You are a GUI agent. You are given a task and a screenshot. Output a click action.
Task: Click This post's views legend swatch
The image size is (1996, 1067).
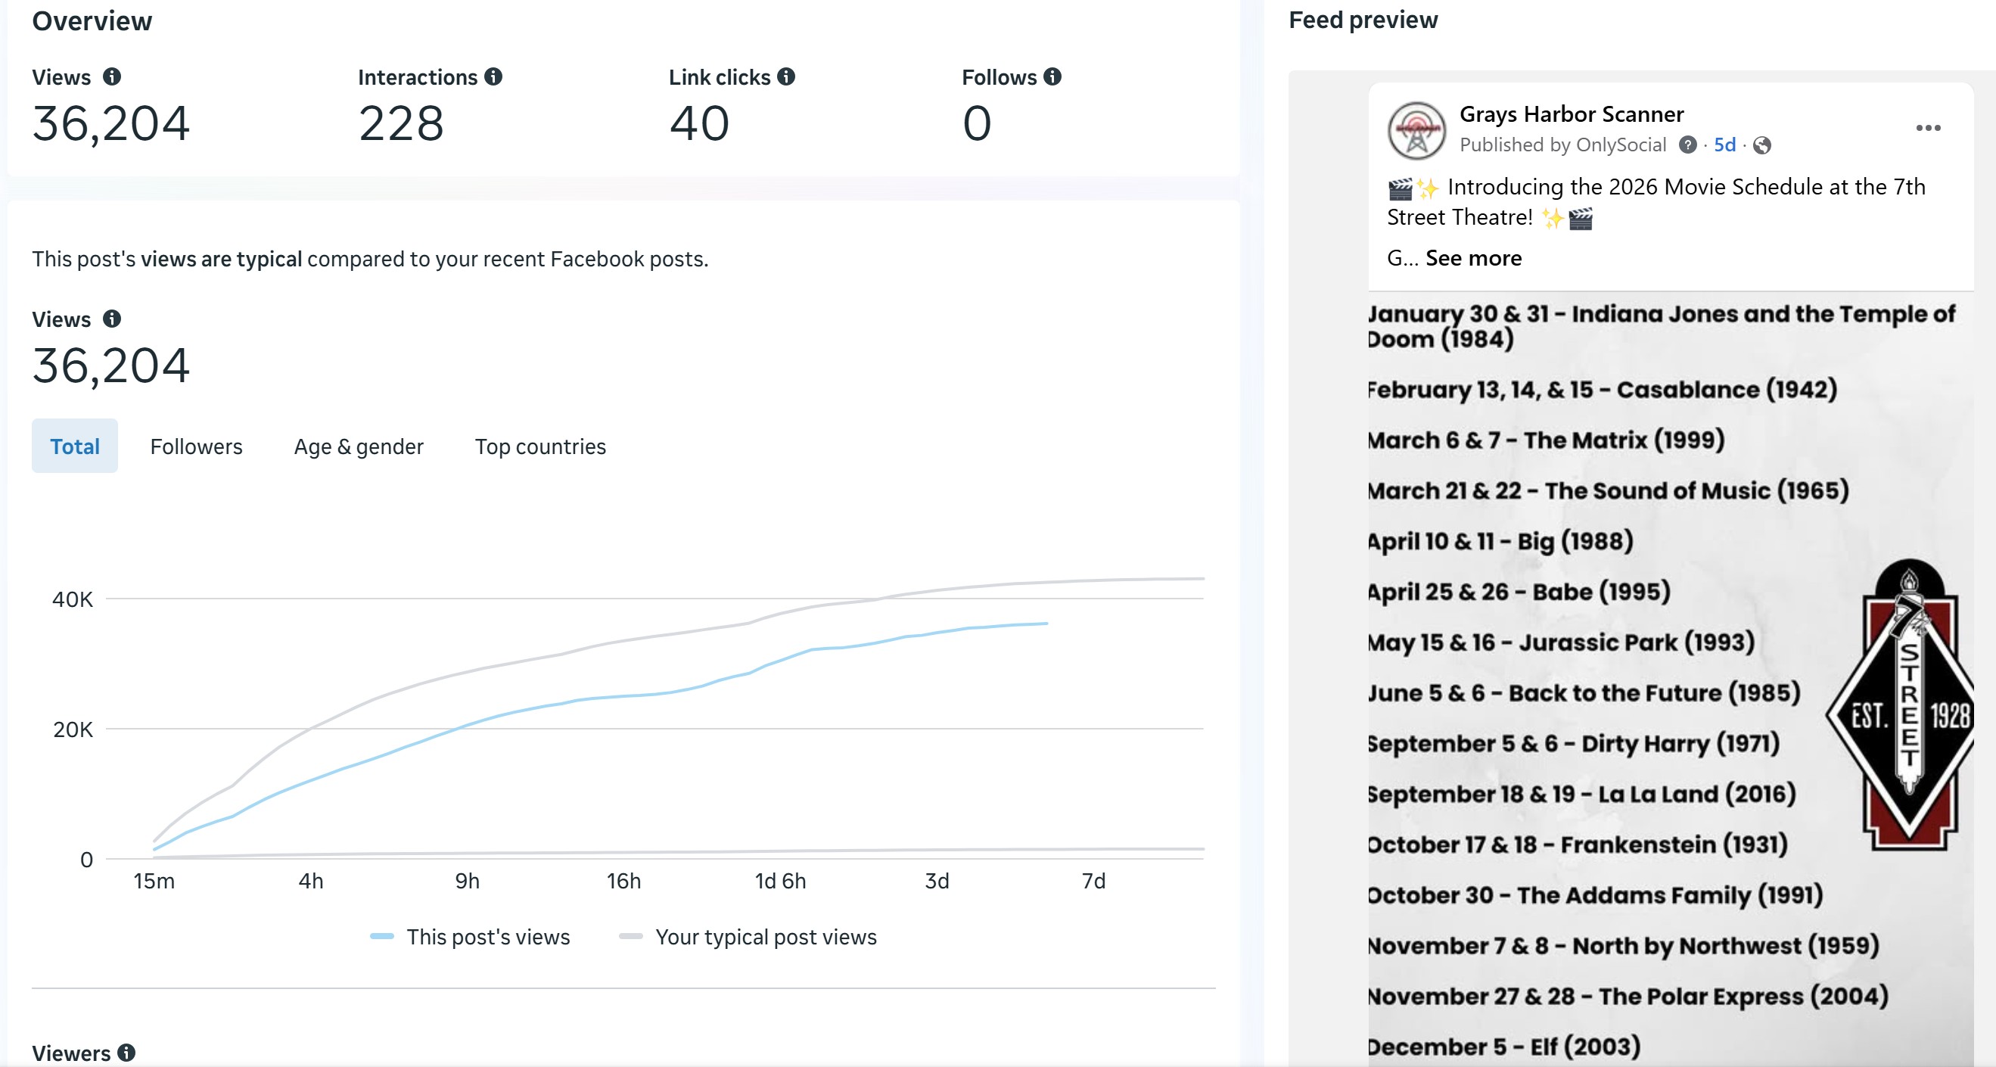[382, 937]
